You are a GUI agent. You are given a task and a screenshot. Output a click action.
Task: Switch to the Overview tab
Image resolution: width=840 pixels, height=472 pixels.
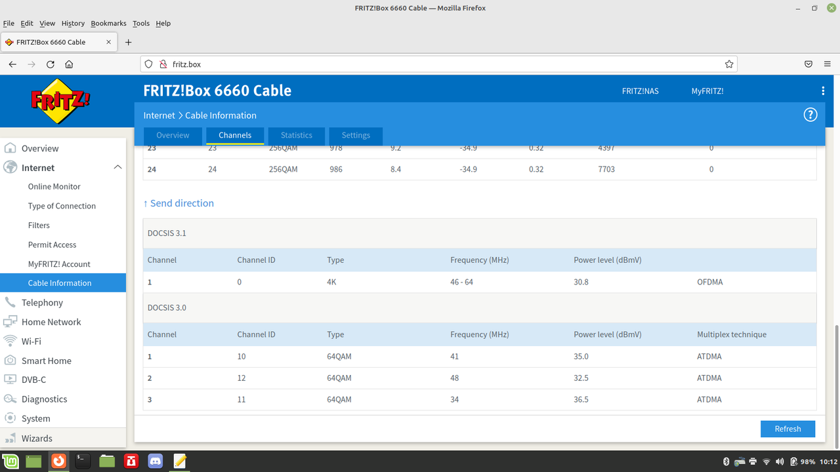pyautogui.click(x=173, y=135)
